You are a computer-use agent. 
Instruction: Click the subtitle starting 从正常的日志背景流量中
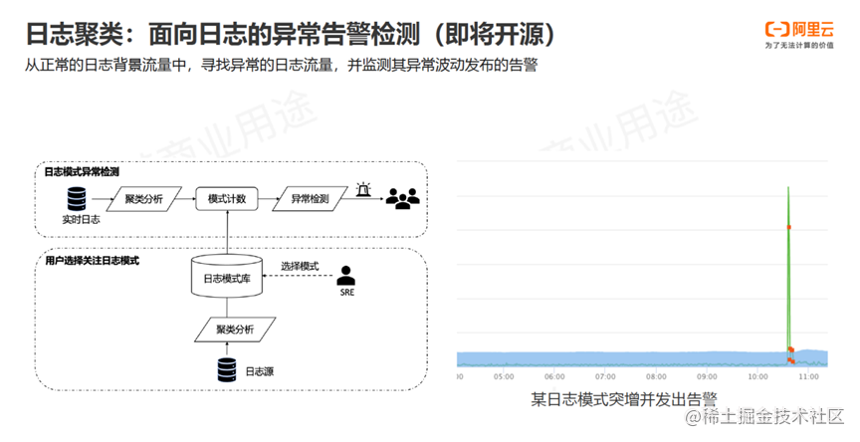(x=281, y=66)
